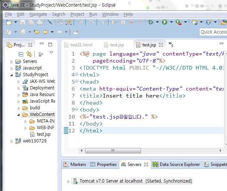Close the Project Explorer view tab
Screen dimensions: 227x191
[x=30, y=45]
